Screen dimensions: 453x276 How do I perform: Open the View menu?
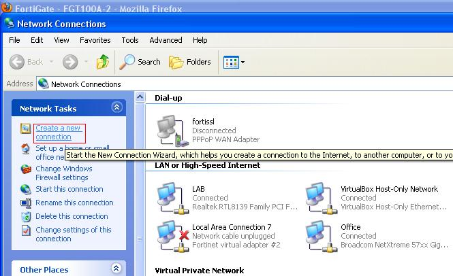click(61, 40)
